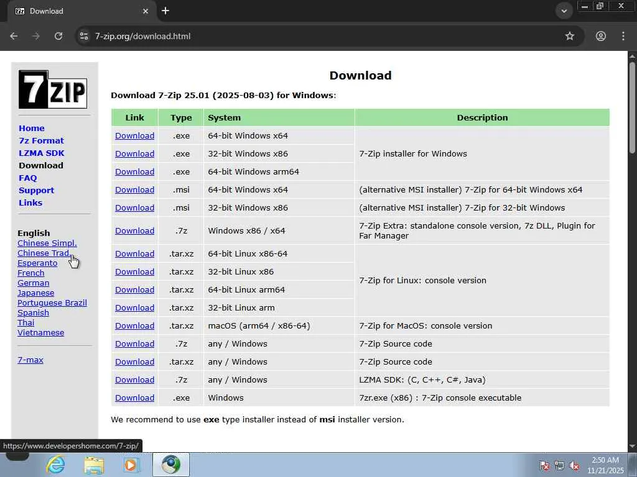Image resolution: width=637 pixels, height=477 pixels.
Task: Download .msi for 32-bit Windows x86
Action: [134, 207]
